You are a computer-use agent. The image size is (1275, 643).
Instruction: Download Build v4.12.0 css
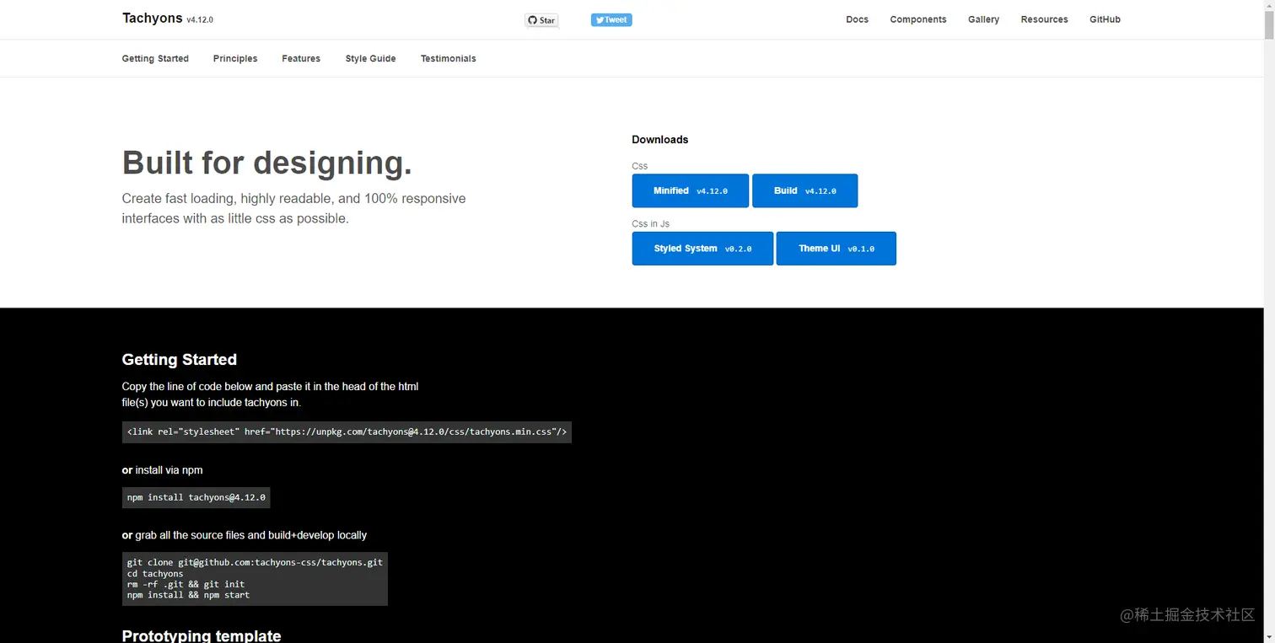point(805,190)
